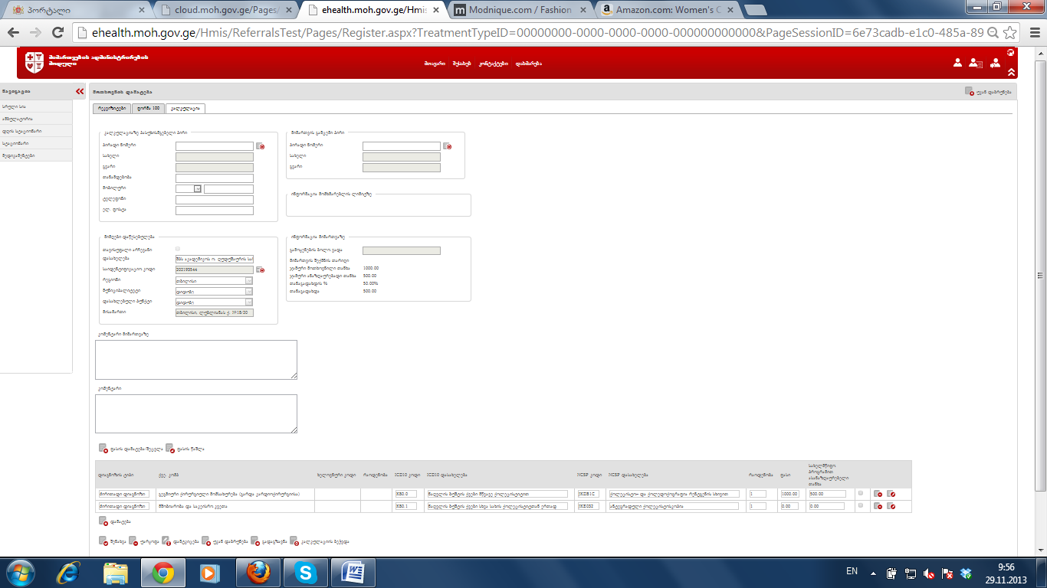Click the stage-finish button at top right
1047x588 pixels.
988,91
